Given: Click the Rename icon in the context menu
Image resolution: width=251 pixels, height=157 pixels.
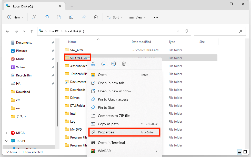Looking at the screenshot, I should click(114, 64).
